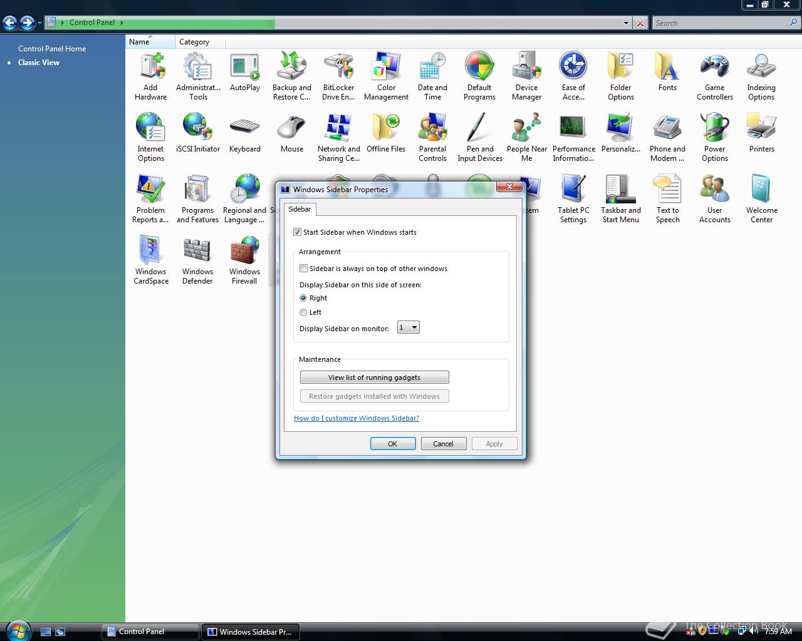802x641 pixels.
Task: Open Mouse settings icon
Action: point(292,133)
